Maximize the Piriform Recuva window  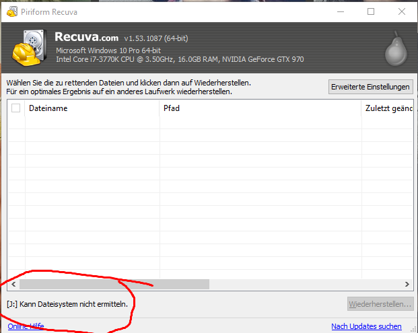pos(371,11)
